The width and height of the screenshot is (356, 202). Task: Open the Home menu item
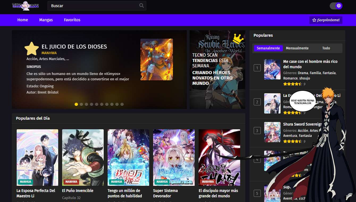pyautogui.click(x=23, y=20)
